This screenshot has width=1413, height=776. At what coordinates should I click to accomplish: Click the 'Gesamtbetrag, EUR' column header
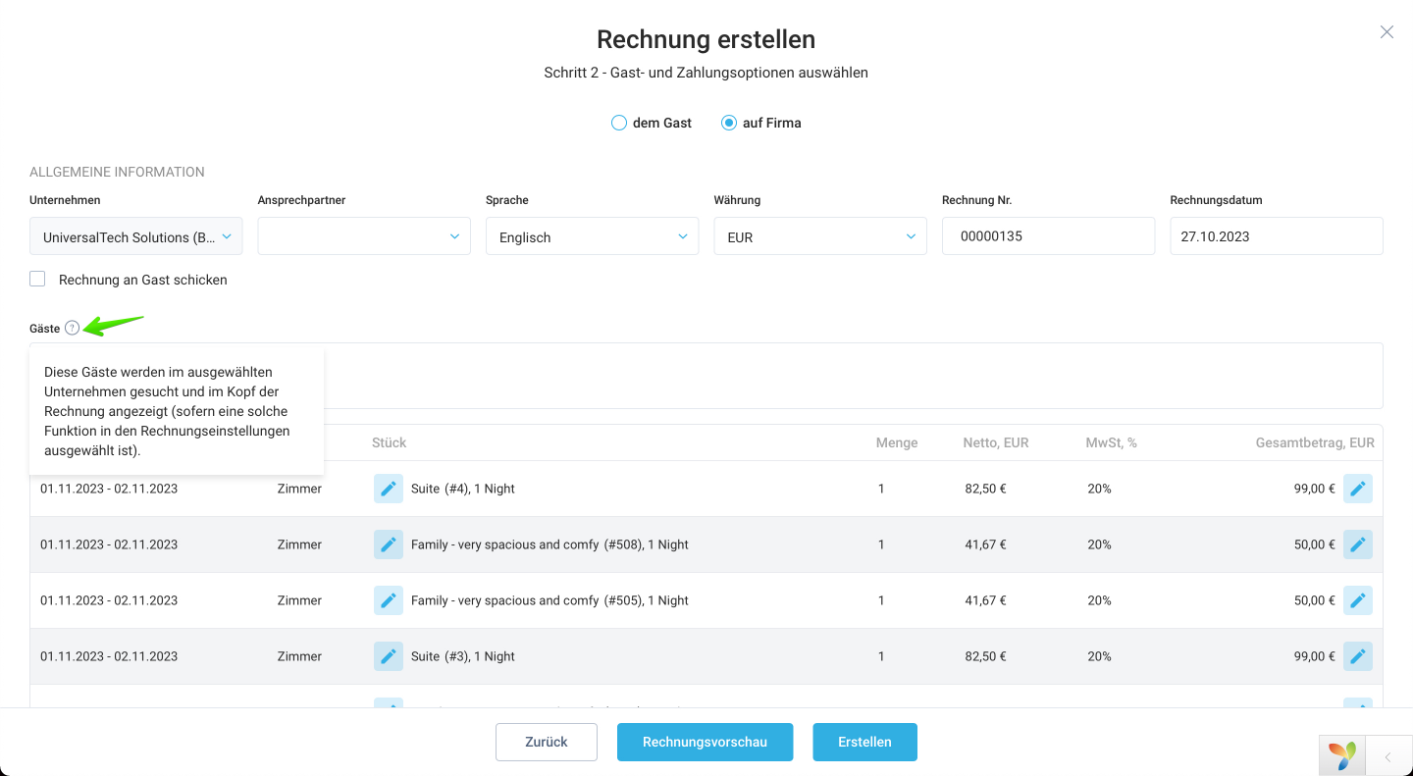[x=1315, y=442]
